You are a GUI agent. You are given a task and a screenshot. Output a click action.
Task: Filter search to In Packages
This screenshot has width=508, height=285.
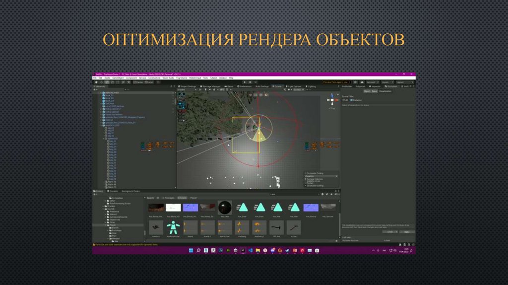click(x=169, y=198)
